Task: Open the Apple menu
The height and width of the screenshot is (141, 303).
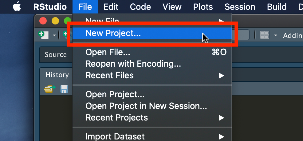Action: pos(17,7)
